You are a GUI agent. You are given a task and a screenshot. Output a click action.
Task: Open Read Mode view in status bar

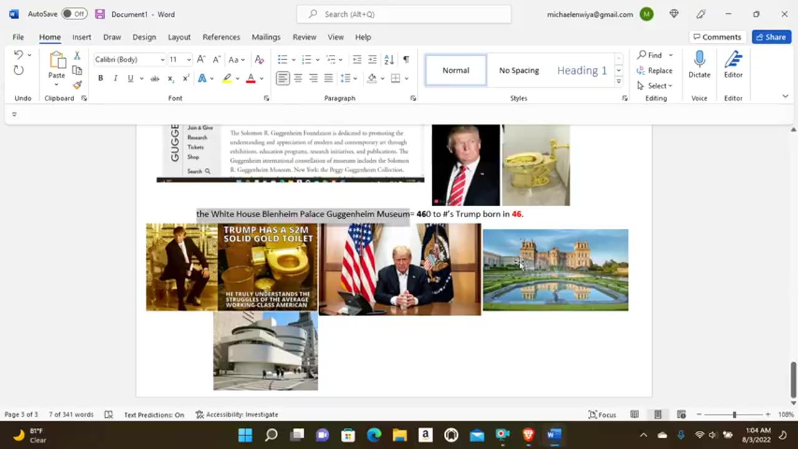coord(635,414)
